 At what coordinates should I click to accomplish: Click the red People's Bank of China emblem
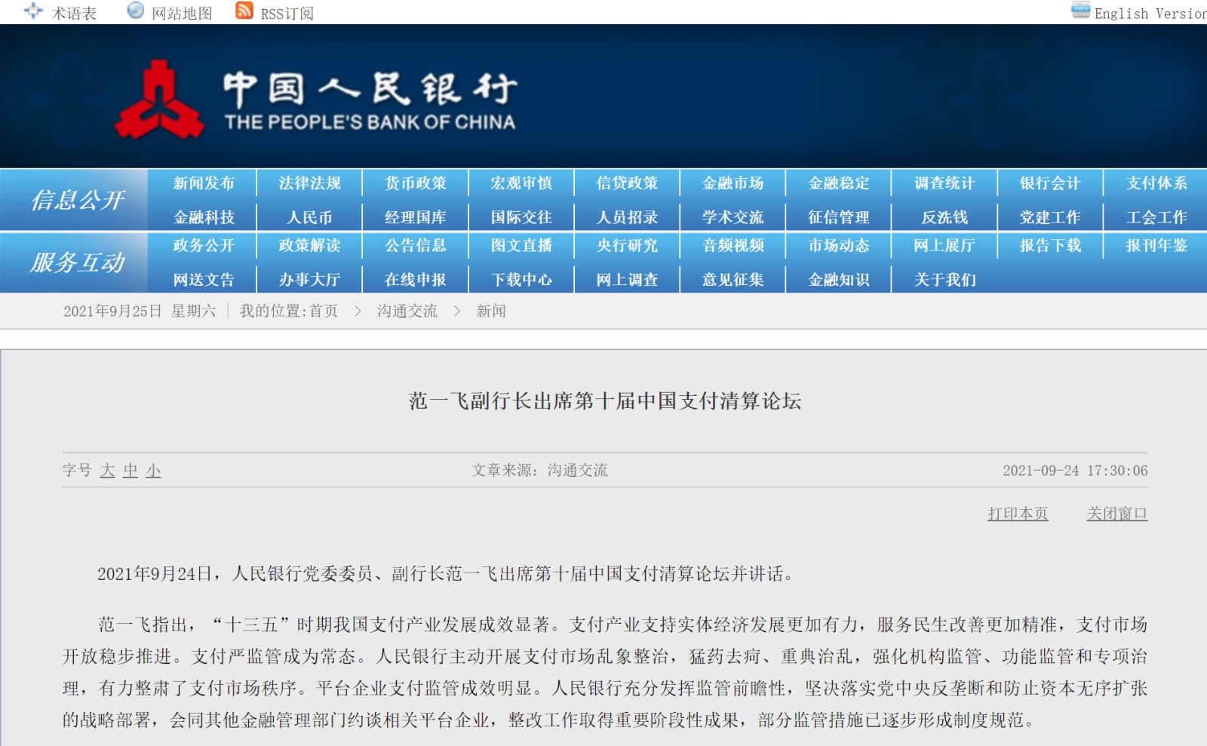tap(160, 100)
